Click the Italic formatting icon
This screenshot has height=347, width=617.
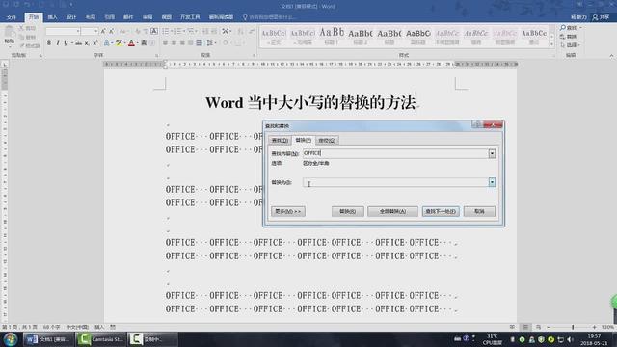(x=58, y=42)
